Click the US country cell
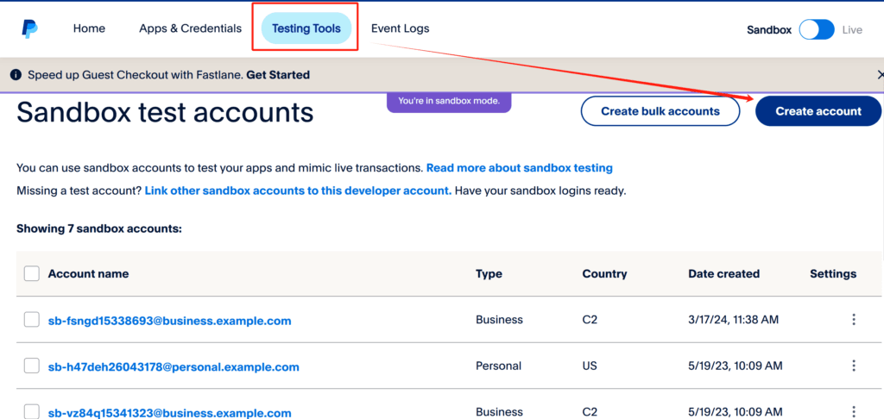The image size is (884, 419). [x=590, y=366]
